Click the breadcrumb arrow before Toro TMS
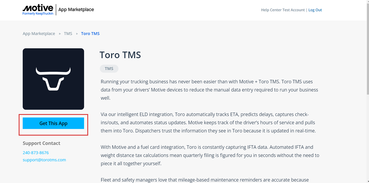The width and height of the screenshot is (369, 183). point(77,34)
